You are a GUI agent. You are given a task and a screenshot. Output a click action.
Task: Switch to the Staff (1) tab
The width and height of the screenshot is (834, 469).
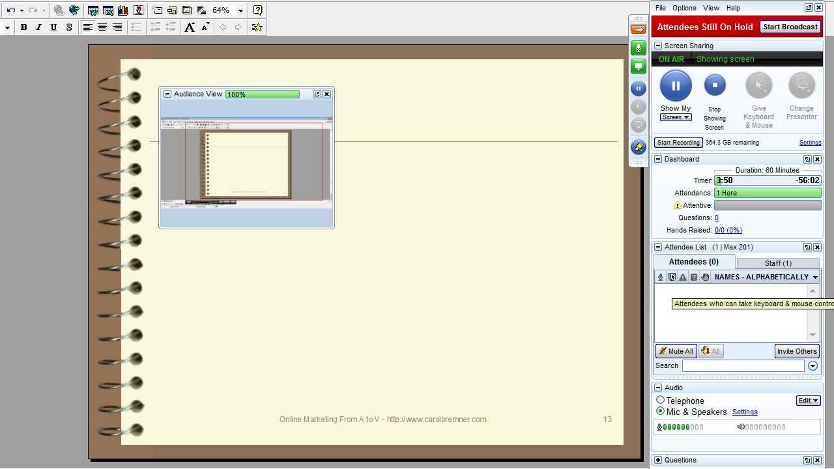[778, 263]
